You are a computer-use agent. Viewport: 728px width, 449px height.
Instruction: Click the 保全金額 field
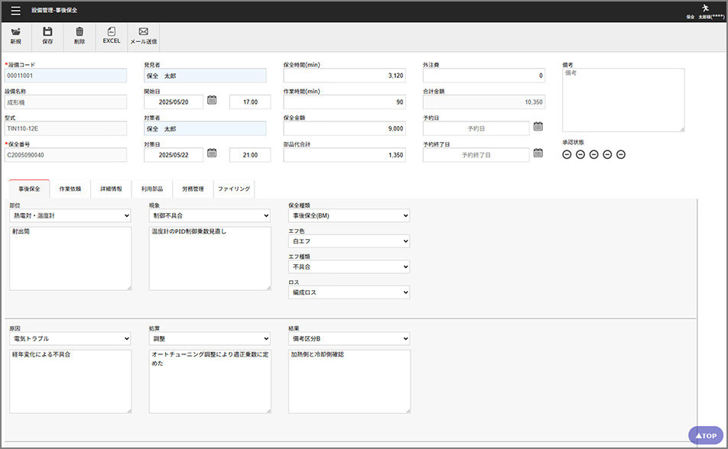344,128
